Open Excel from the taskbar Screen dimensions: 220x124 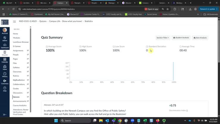[145, 121]
